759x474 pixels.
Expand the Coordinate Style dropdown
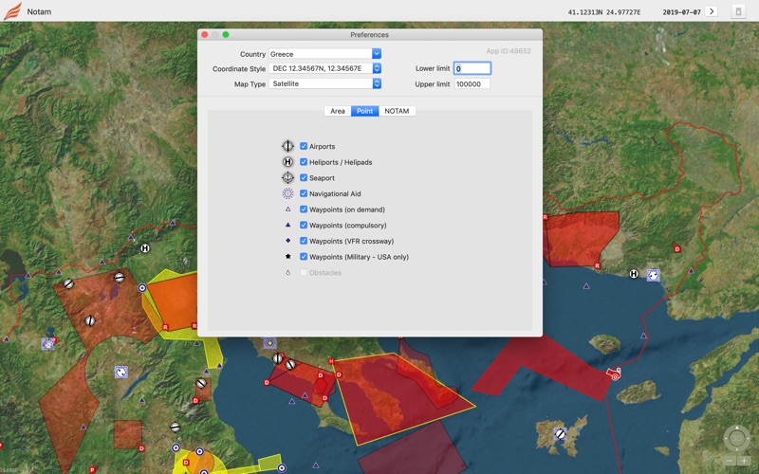point(324,69)
